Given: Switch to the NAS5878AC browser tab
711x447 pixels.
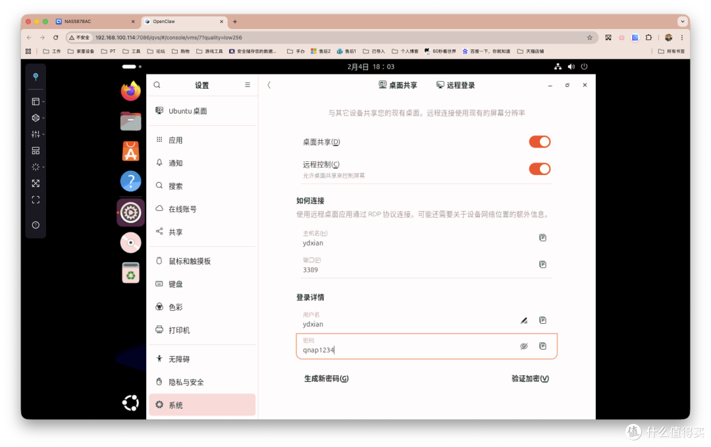Looking at the screenshot, I should click(95, 21).
